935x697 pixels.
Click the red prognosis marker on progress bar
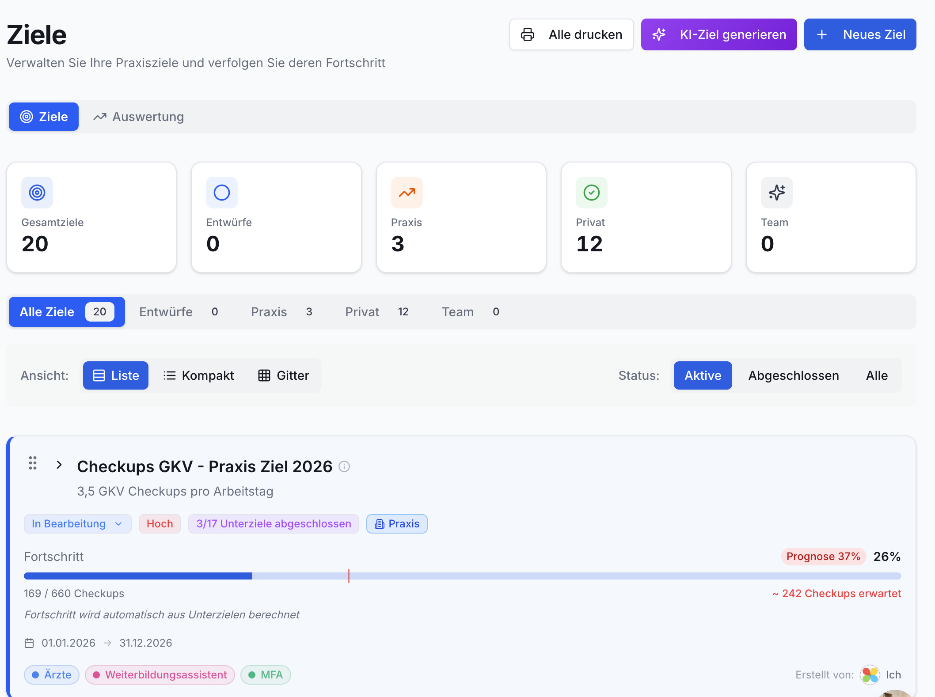[x=349, y=576]
